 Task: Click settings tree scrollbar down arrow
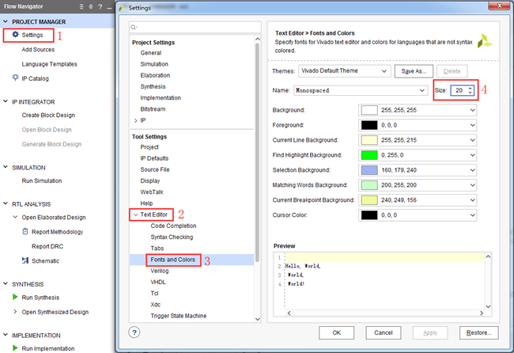[x=257, y=319]
